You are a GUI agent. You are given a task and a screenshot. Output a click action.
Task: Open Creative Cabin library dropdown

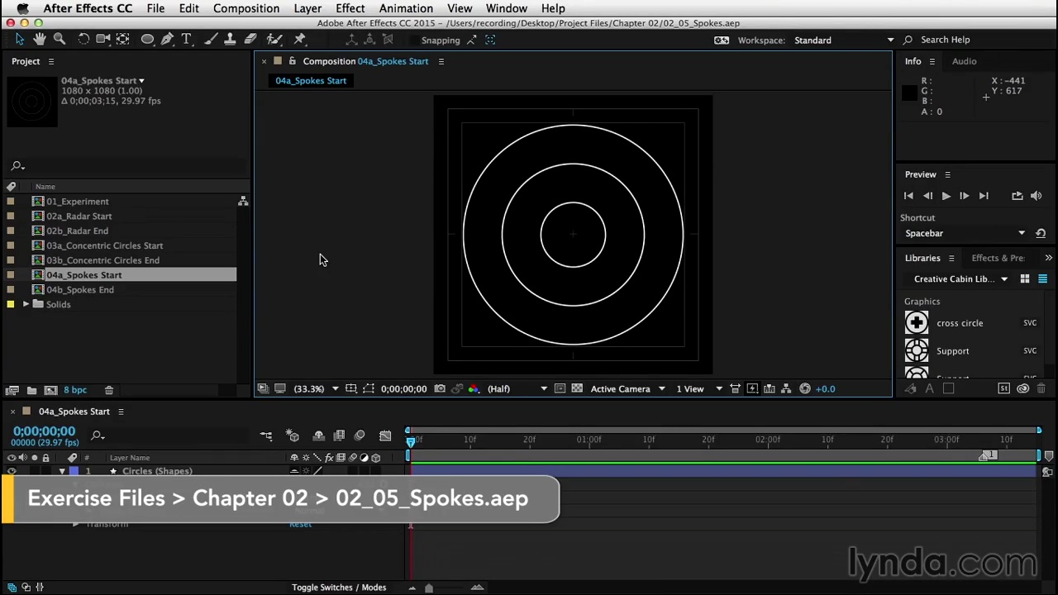point(960,279)
